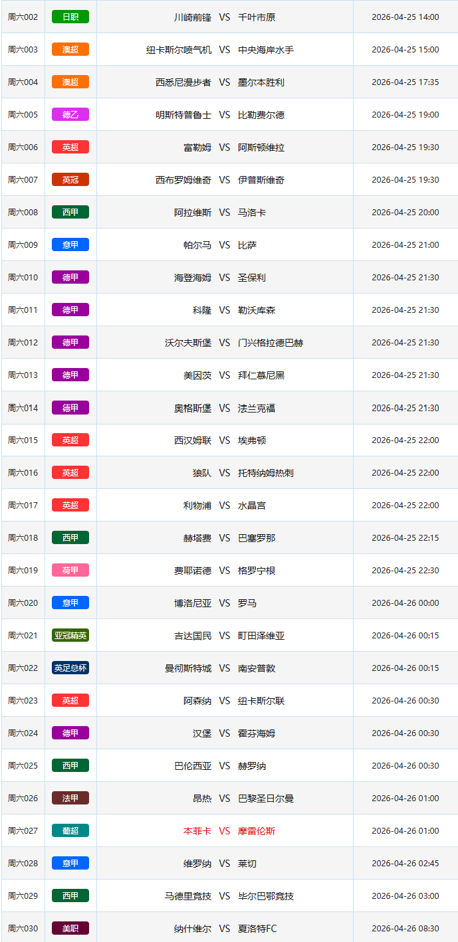Click the 荷甲 league badge
Screen dimensions: 458x942
pos(70,570)
